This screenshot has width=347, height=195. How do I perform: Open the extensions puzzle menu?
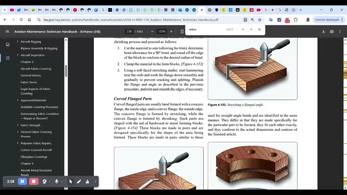(296, 19)
